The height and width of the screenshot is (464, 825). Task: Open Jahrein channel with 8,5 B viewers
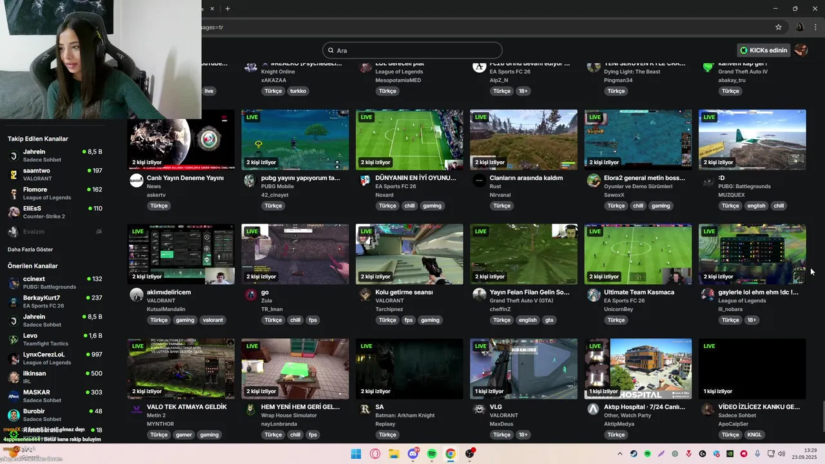point(55,155)
